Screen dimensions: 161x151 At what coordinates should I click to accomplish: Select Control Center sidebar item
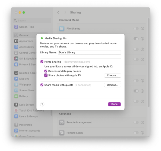(x=25, y=53)
